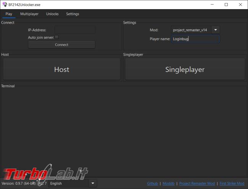Launch the Singleplayer button
The width and height of the screenshot is (248, 189).
(185, 69)
